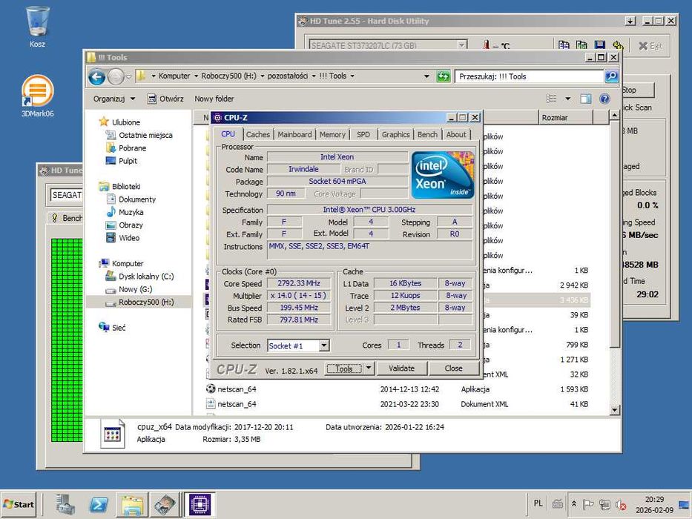Image resolution: width=692 pixels, height=519 pixels.
Task: Click the recent pages dropdown arrow by nav buttons
Action: point(128,77)
